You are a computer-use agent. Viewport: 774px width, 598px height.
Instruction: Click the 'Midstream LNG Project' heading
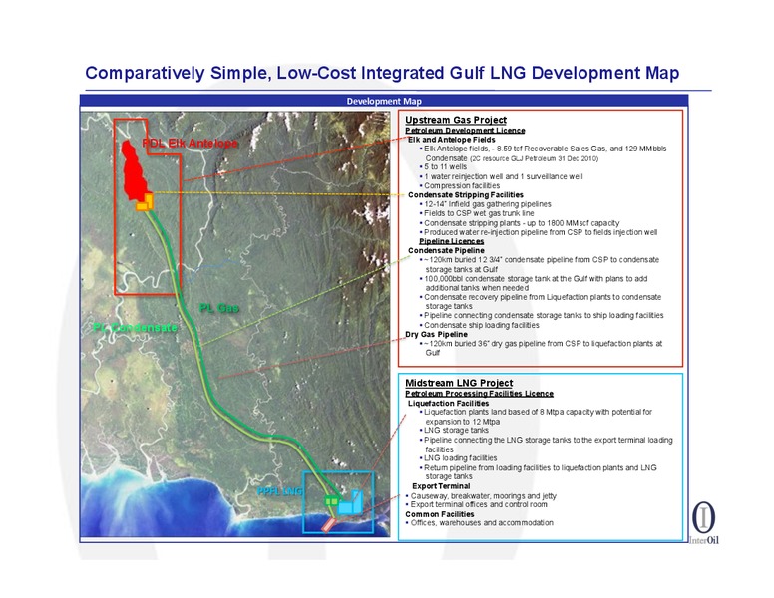[x=459, y=383]
